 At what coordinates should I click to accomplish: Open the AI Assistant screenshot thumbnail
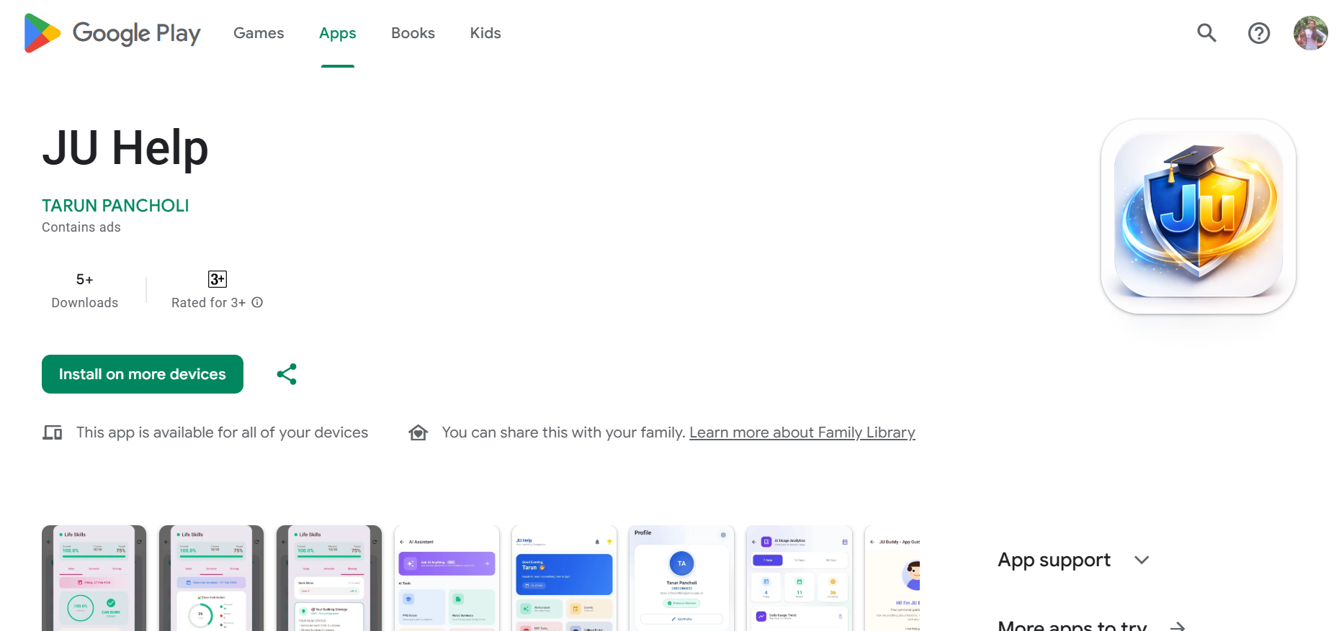(x=447, y=578)
